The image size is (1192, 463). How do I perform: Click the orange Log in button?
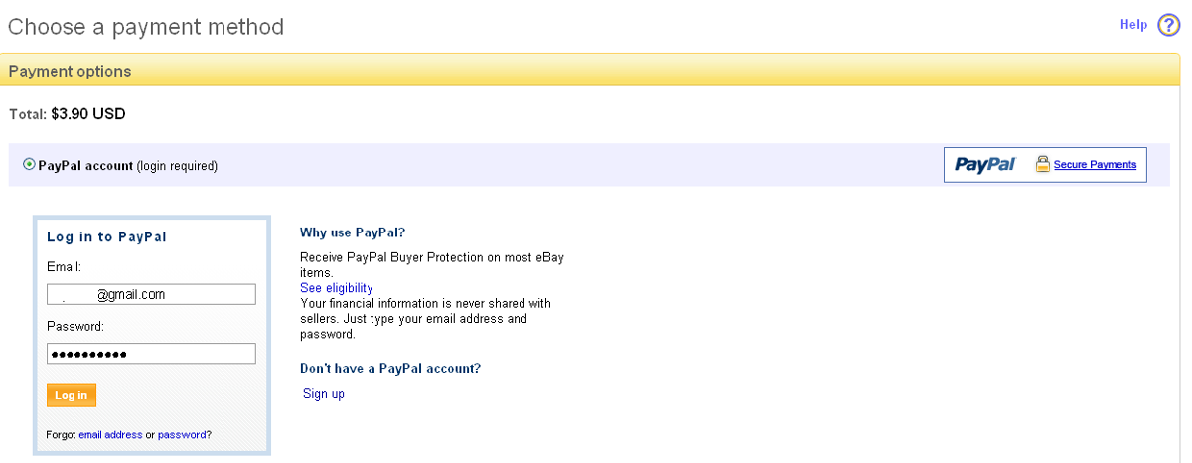click(x=72, y=395)
